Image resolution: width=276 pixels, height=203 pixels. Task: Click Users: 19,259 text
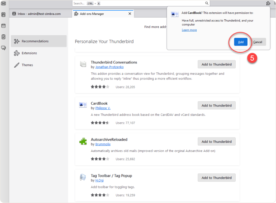pos(125,195)
